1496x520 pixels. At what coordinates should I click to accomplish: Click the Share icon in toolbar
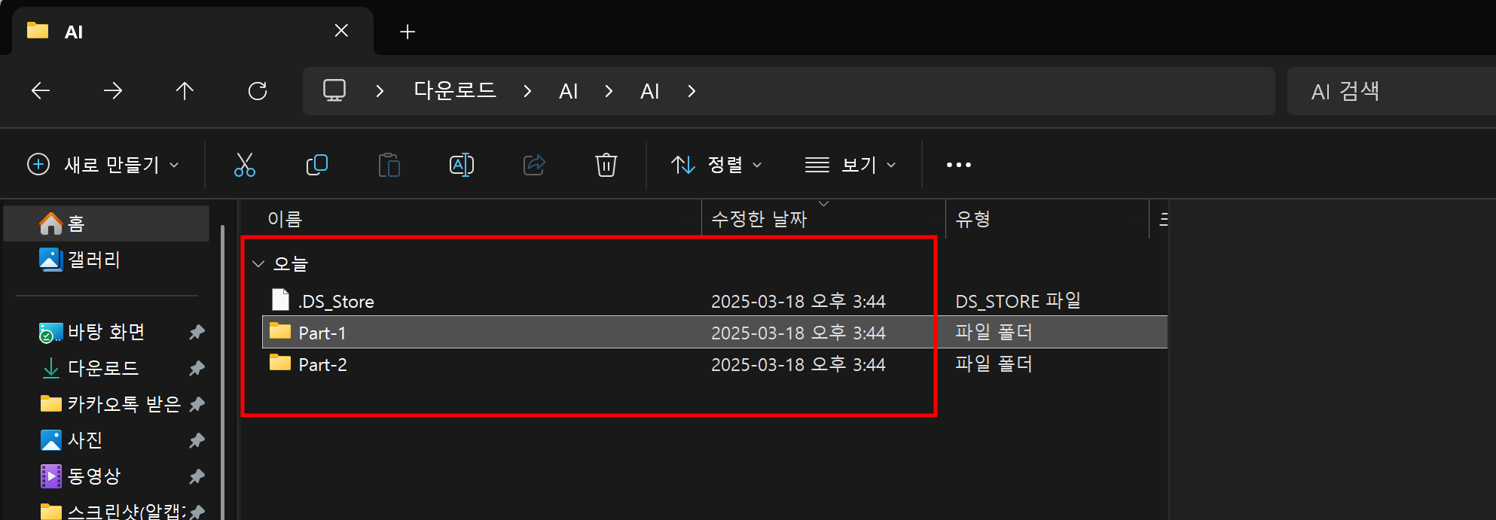point(534,165)
